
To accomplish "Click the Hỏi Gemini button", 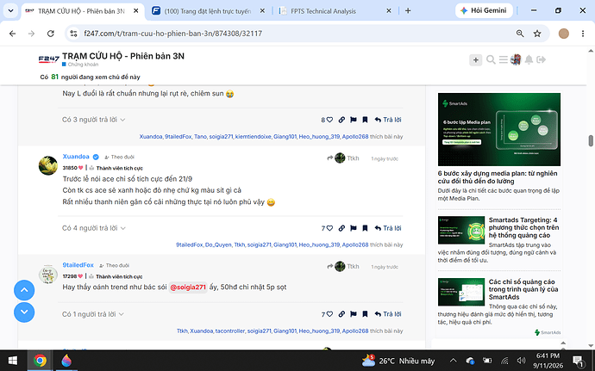I will [484, 10].
